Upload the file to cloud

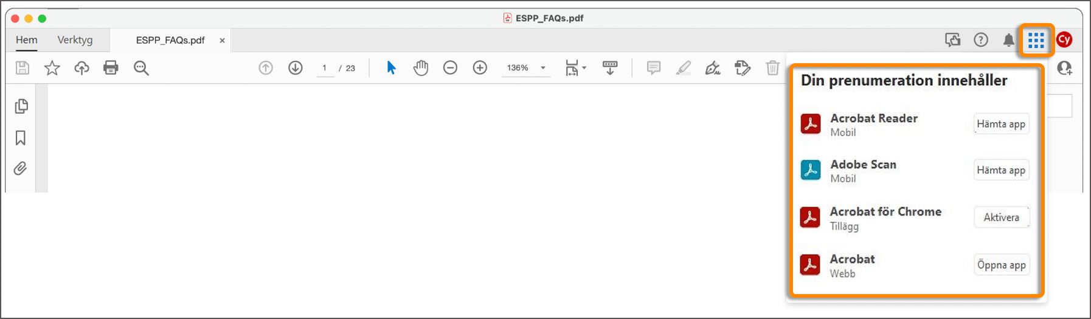pos(81,68)
